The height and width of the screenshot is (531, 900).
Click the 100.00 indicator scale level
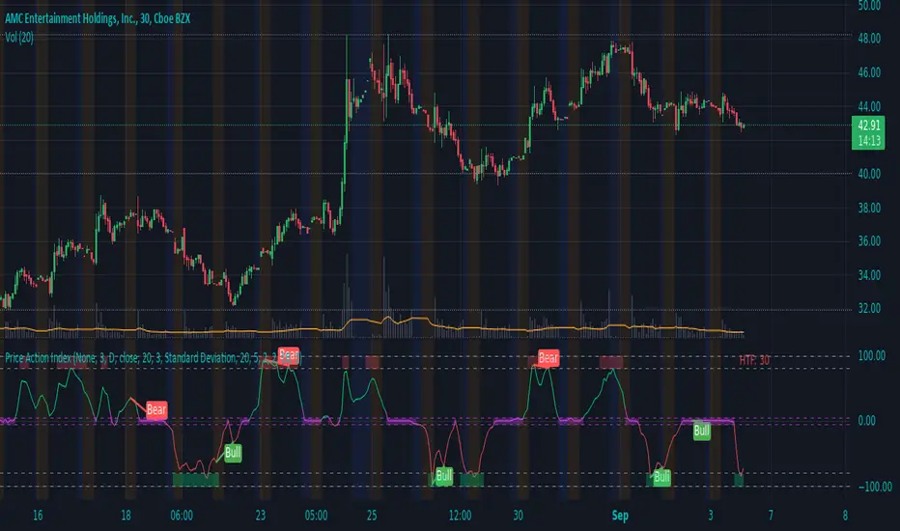pyautogui.click(x=871, y=356)
